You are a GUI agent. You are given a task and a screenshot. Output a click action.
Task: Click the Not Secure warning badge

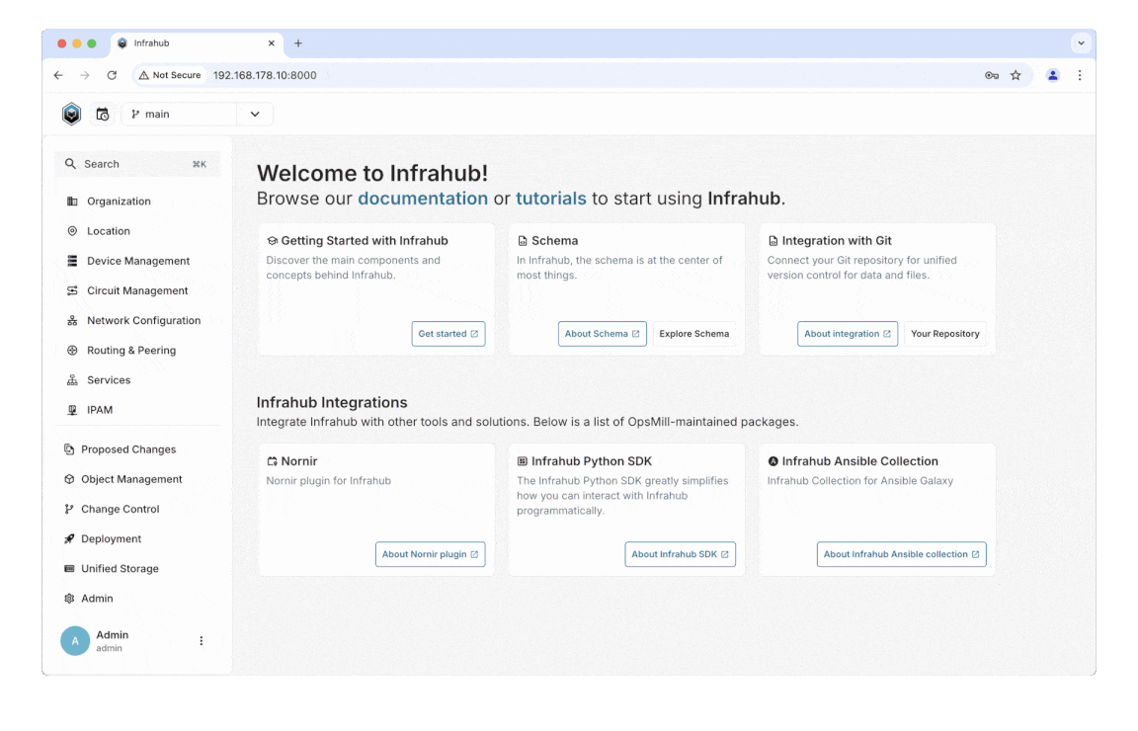point(170,75)
